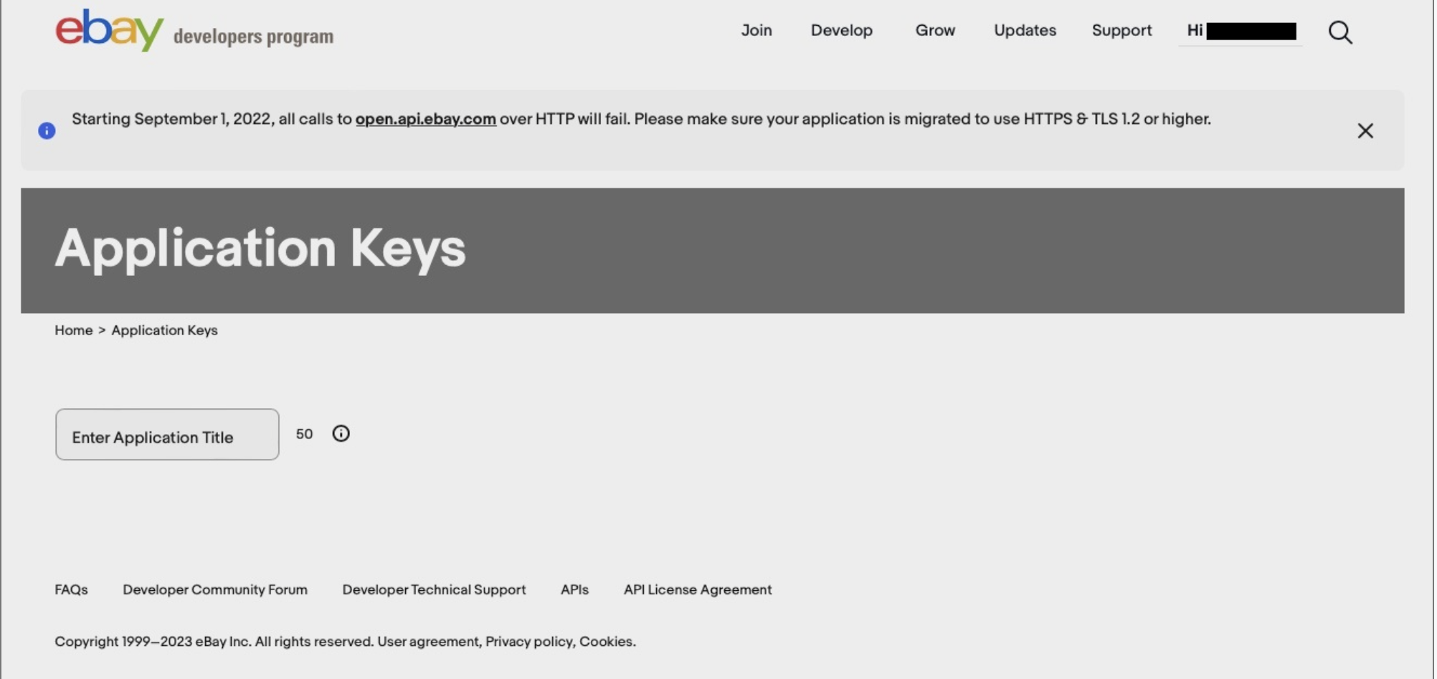Screen dimensions: 1437x679
Task: Dismiss the HTTPS migration notice banner
Action: pyautogui.click(x=1365, y=131)
